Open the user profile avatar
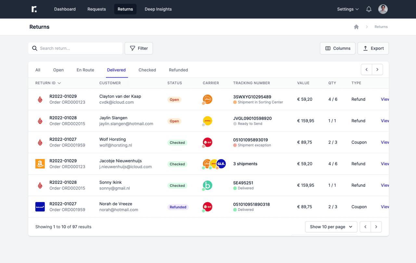Screen dimensions: 416x263 pos(383,9)
